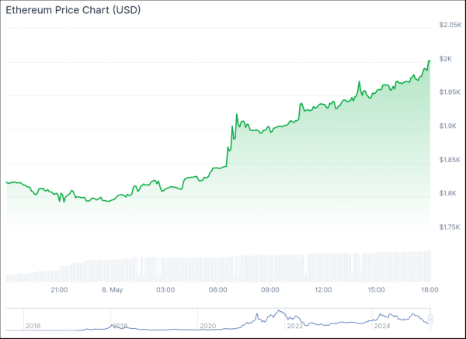Jump to 2020 in the range navigator
466x339 pixels.
207,327
